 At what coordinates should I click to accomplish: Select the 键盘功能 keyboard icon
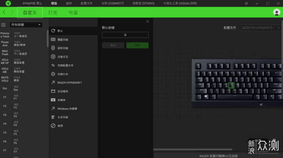point(53,40)
